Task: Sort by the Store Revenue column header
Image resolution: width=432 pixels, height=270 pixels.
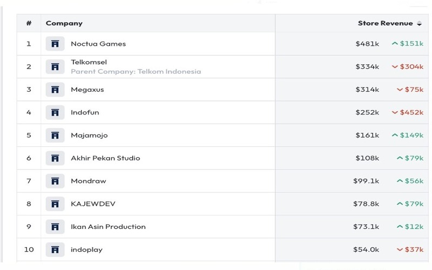Action: pyautogui.click(x=385, y=23)
